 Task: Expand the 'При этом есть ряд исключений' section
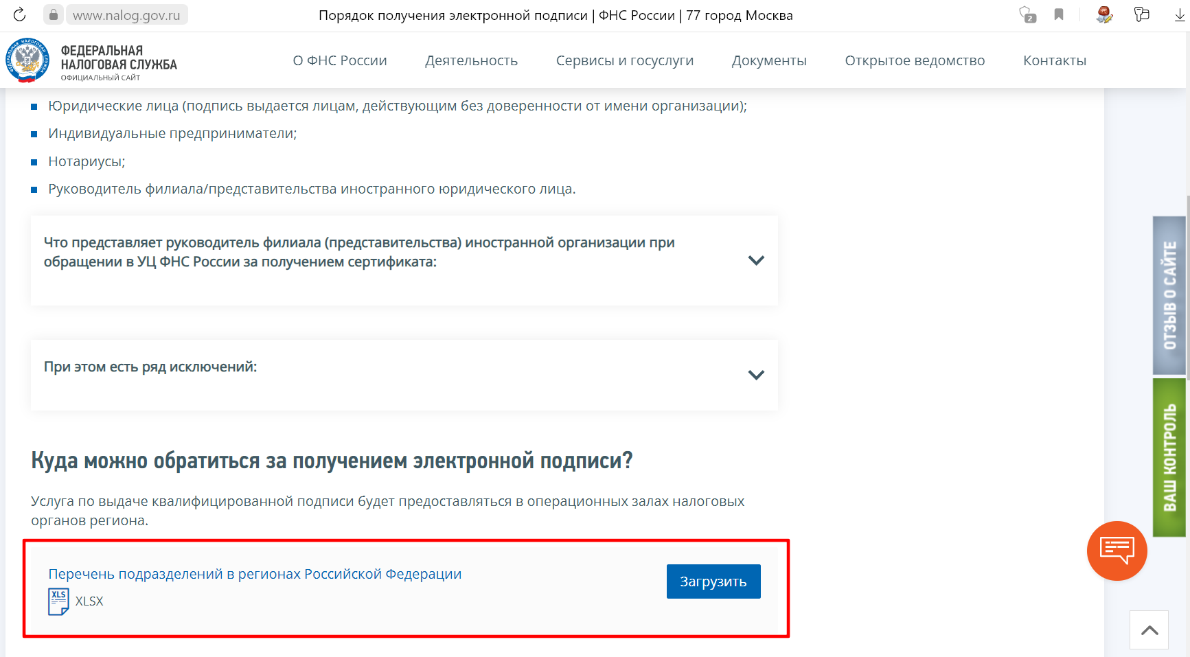755,375
